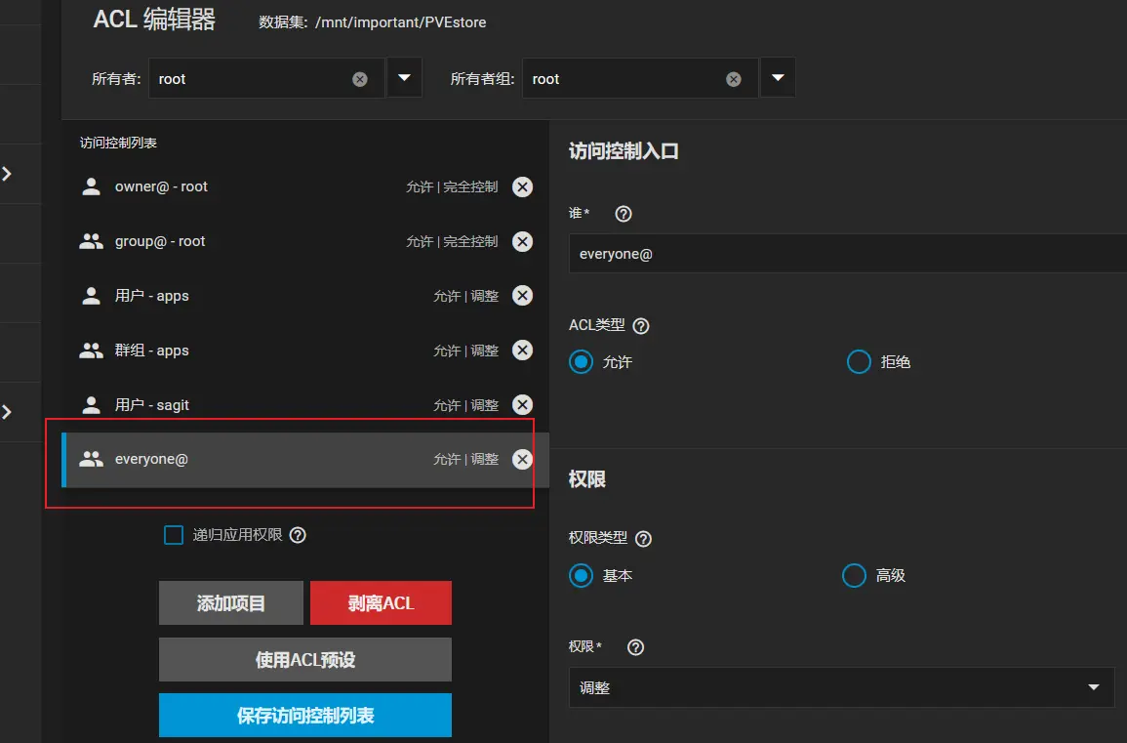Remove the 用户 - sagit entry

point(523,405)
